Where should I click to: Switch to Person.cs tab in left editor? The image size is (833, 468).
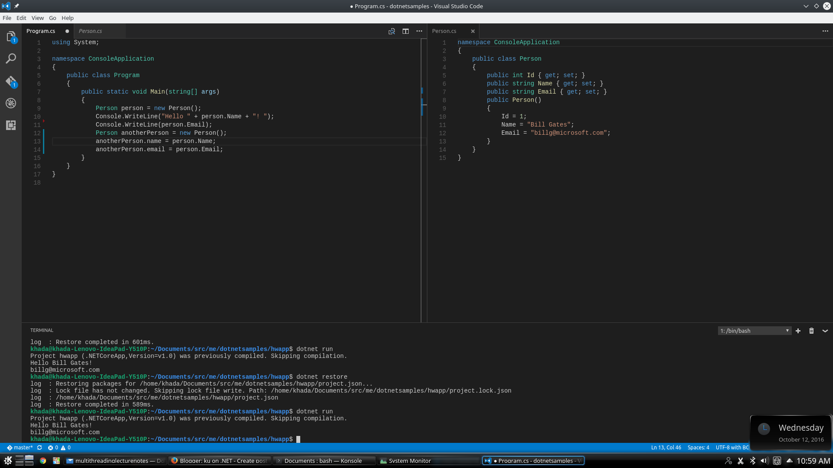[100, 31]
